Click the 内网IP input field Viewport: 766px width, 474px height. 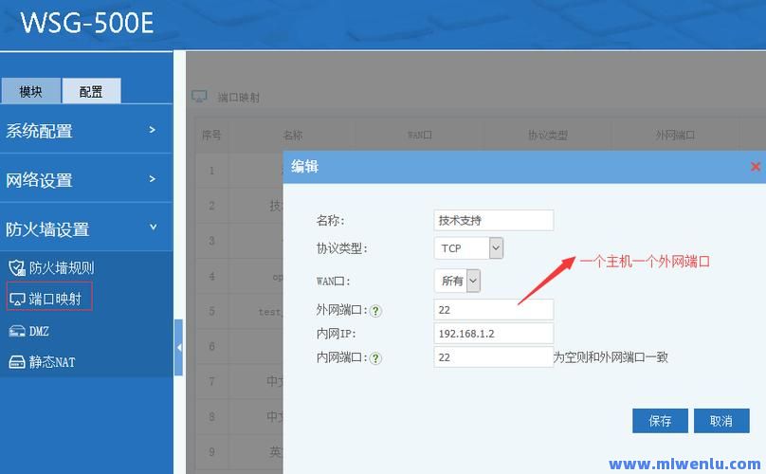493,334
